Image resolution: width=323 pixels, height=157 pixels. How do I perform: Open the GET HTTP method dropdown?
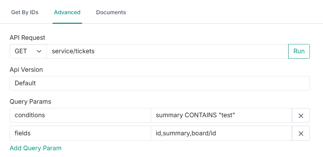(x=28, y=51)
